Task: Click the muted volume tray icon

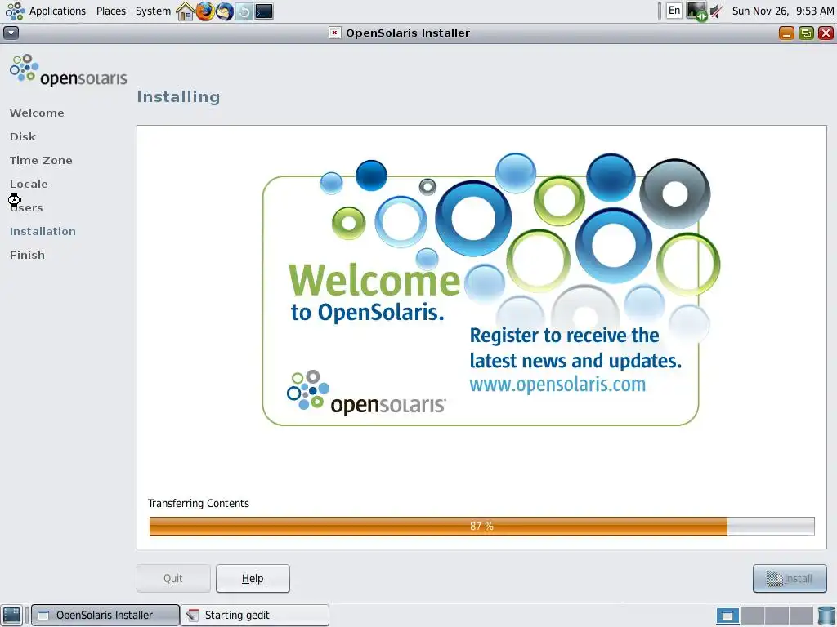Action: [717, 11]
